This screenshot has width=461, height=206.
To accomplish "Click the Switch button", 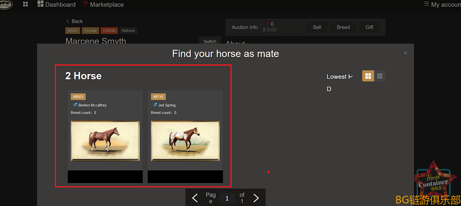I will (x=210, y=41).
